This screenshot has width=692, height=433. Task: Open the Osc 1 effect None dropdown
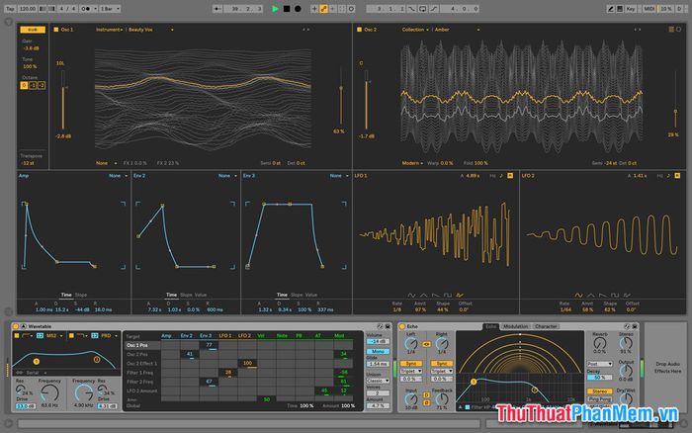(x=106, y=163)
